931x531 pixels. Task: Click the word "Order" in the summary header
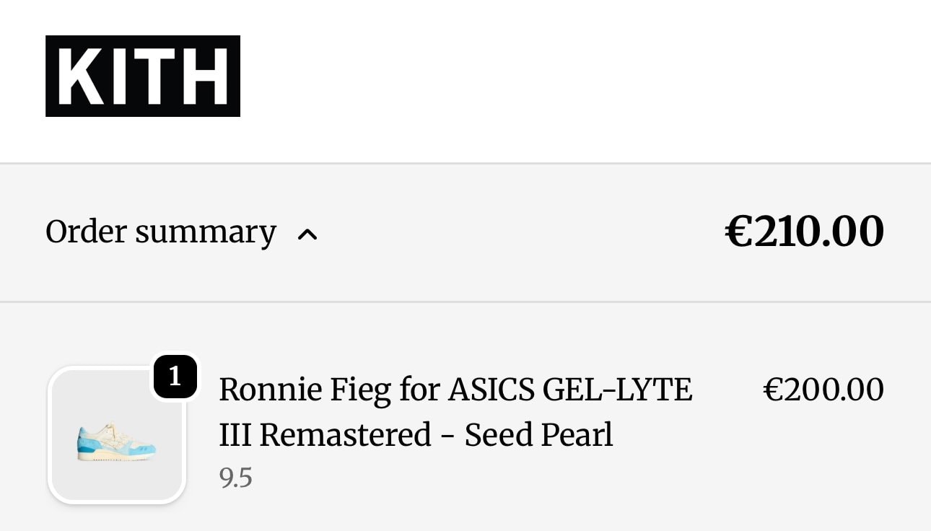[x=87, y=232]
